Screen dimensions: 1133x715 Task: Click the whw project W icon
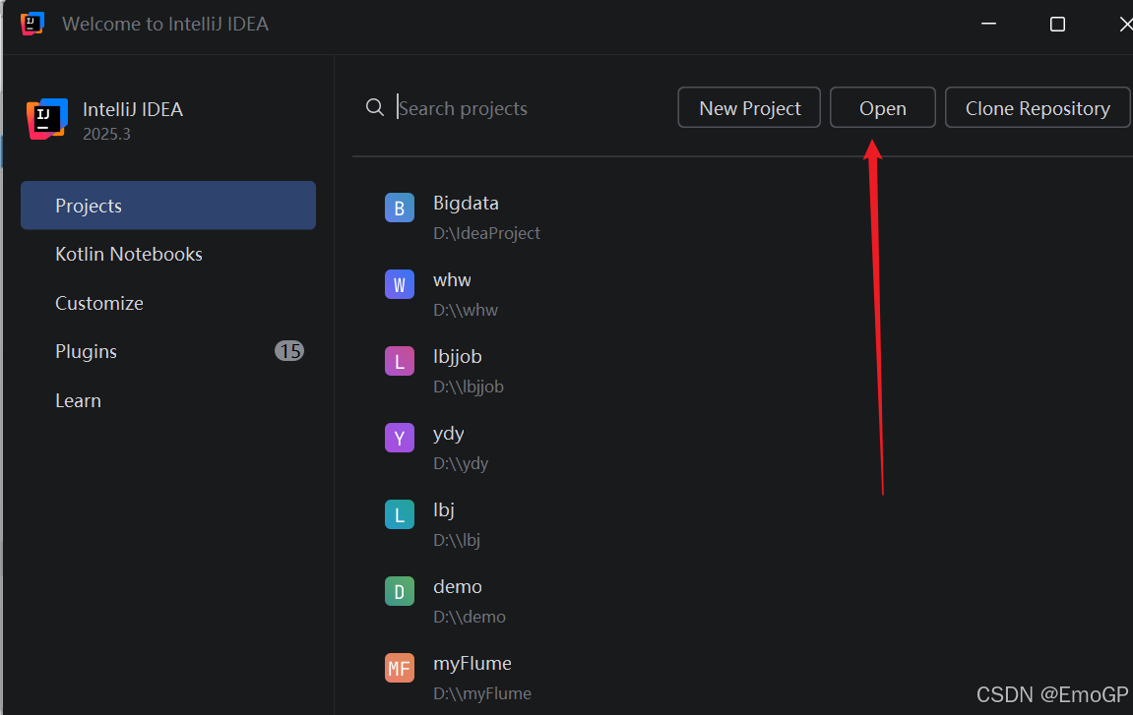tap(400, 284)
